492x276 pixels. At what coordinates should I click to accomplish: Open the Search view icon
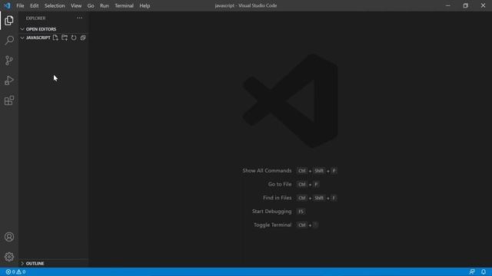[x=9, y=41]
